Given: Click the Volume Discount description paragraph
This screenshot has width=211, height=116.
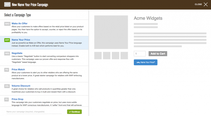Looking at the screenshot, I should click(44, 90).
